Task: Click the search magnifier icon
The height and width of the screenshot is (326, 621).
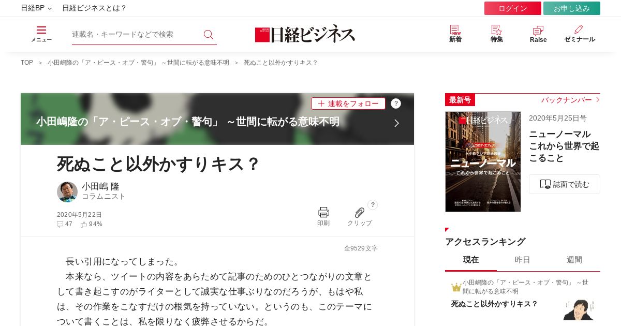Action: (x=209, y=34)
